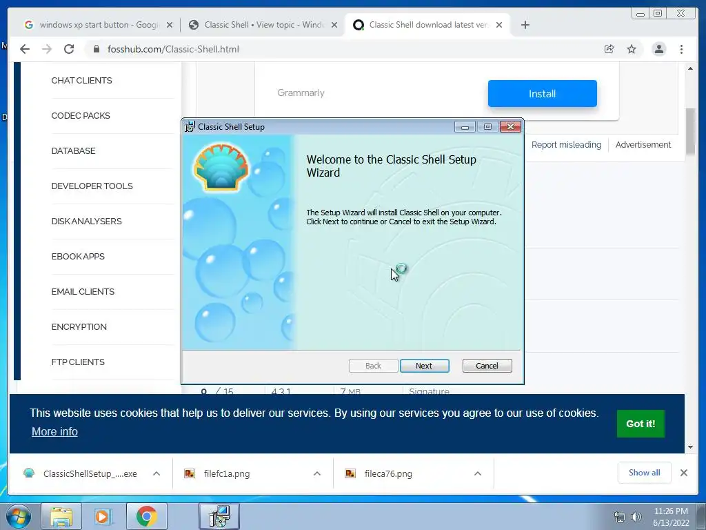Bookmark this page with the star icon
The image size is (706, 530).
pos(632,49)
